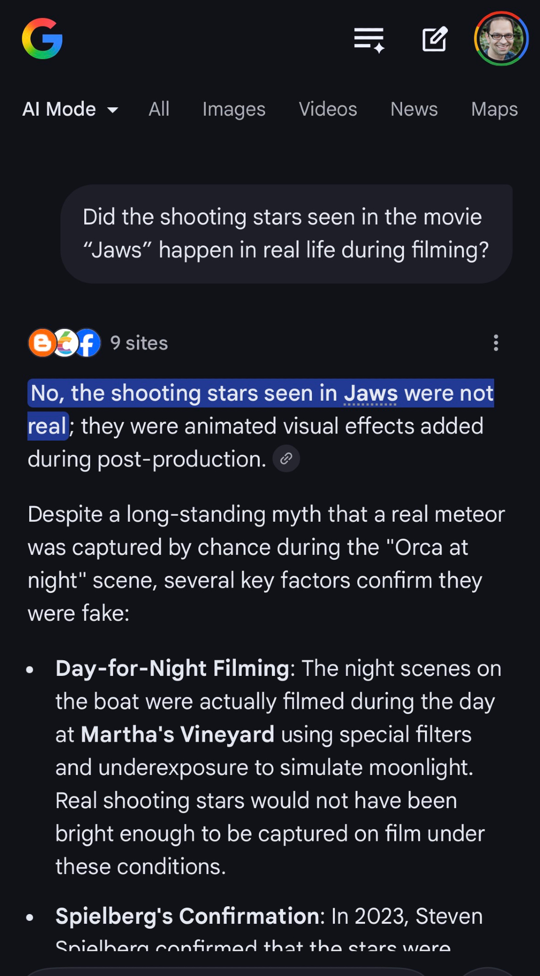This screenshot has width=540, height=976.
Task: Select the News tab
Action: pyautogui.click(x=414, y=109)
